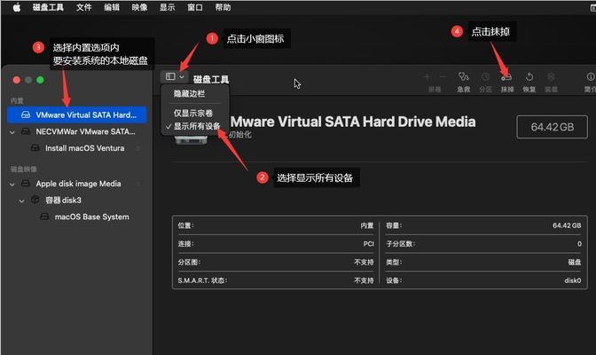This screenshot has width=596, height=355.
Task: Open the 映像 menu
Action: coord(139,7)
